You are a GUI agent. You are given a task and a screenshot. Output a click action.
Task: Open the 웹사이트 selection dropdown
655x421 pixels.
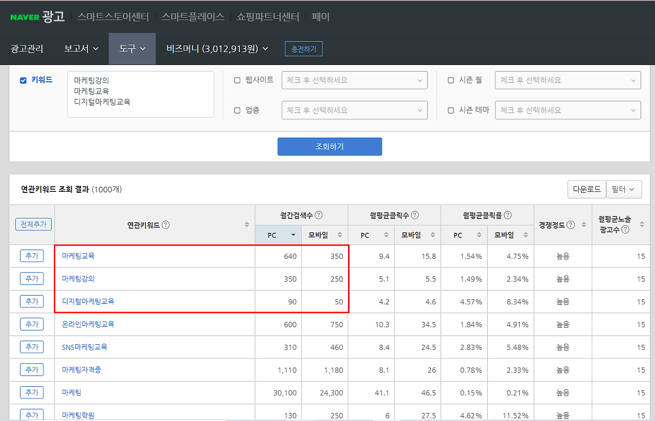click(355, 80)
